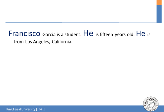The height and width of the screenshot is (112, 164).
Task: Click the word Garcia
Action: pos(49,34)
